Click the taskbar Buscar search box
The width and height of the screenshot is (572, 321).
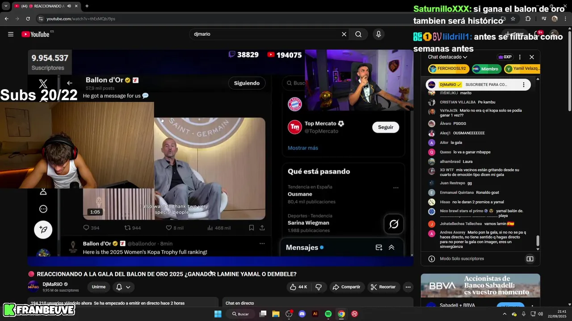[x=240, y=314]
